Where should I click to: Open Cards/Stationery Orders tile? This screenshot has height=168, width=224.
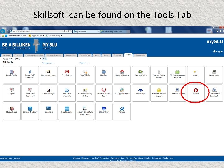(85, 93)
